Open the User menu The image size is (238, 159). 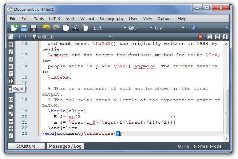pos(133,19)
